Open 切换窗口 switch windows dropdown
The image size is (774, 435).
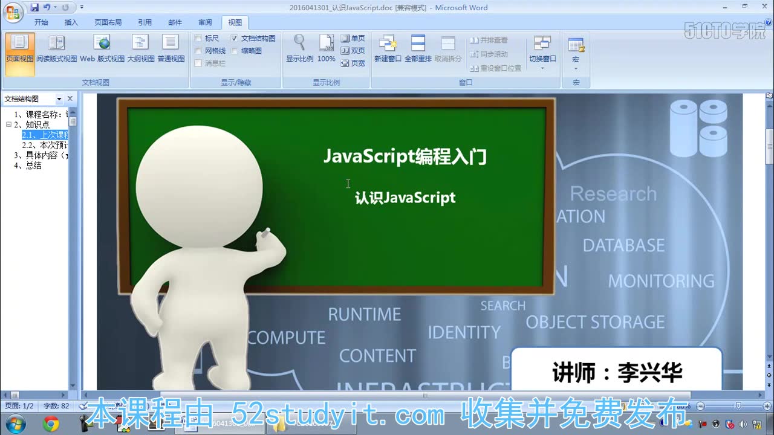pyautogui.click(x=542, y=52)
